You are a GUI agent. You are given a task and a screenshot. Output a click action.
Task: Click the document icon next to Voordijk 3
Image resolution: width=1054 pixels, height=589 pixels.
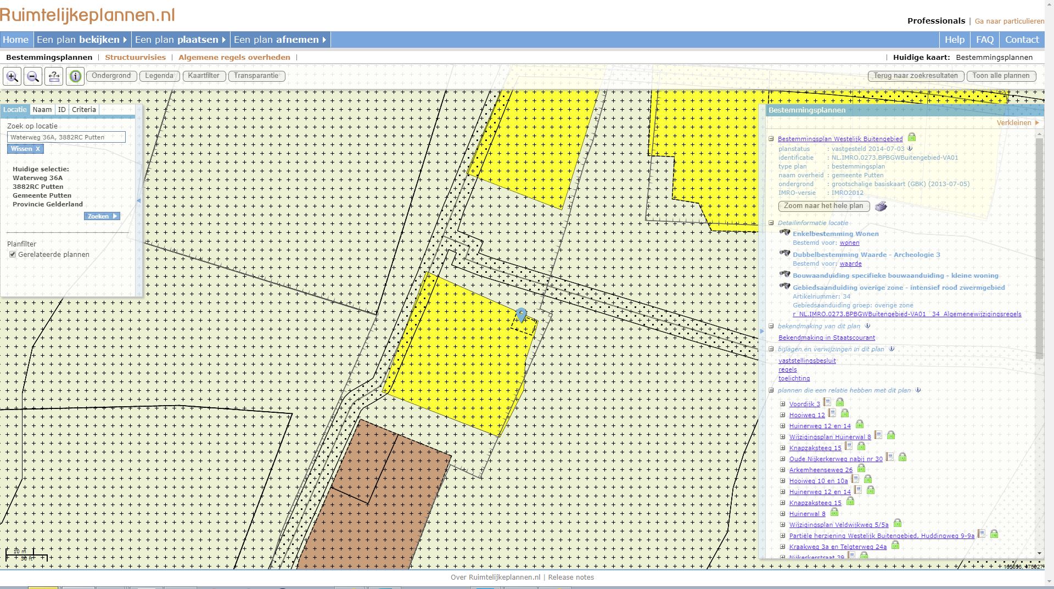click(x=828, y=402)
